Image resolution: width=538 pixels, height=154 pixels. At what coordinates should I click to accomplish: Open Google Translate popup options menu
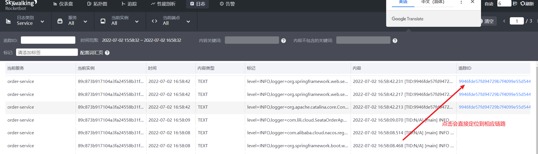click(x=461, y=2)
